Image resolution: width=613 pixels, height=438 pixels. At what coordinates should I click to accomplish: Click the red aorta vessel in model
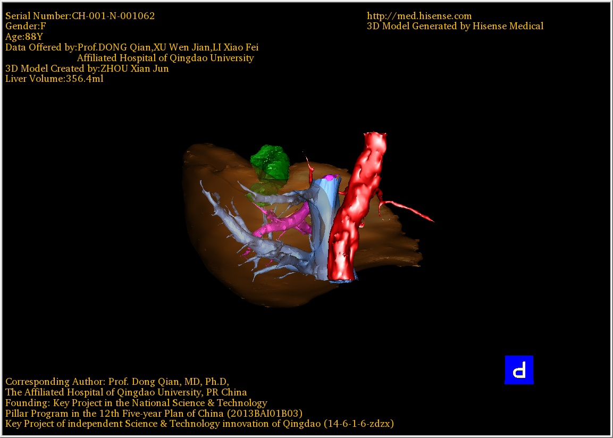pyautogui.click(x=357, y=207)
